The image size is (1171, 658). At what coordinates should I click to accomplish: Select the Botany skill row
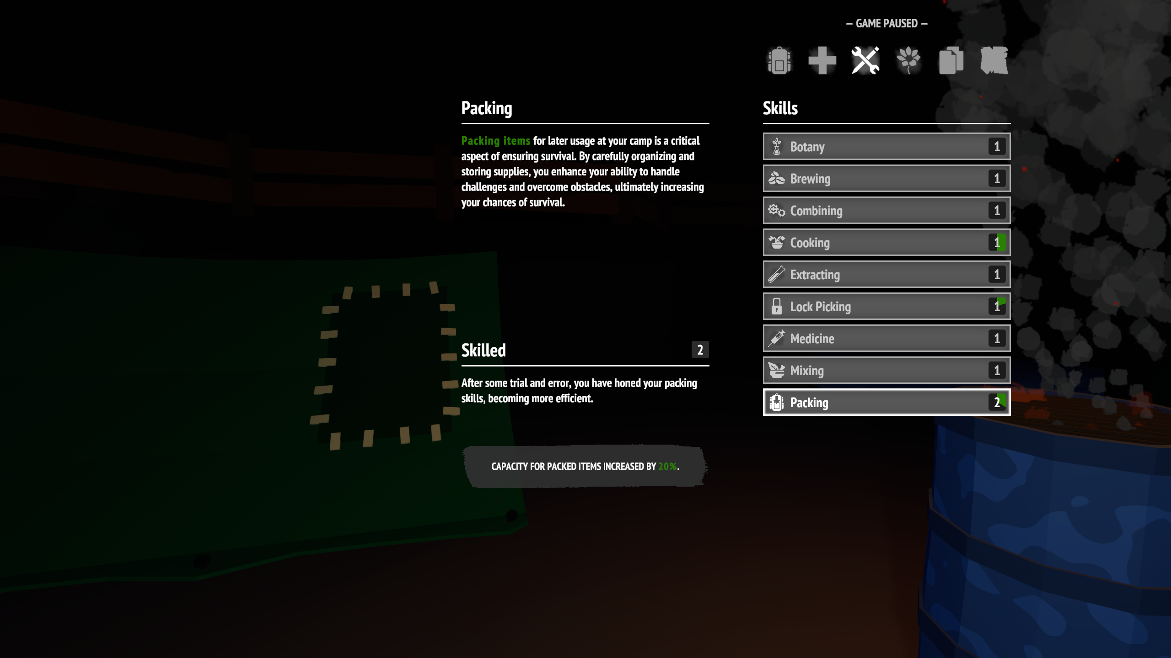[x=886, y=146]
